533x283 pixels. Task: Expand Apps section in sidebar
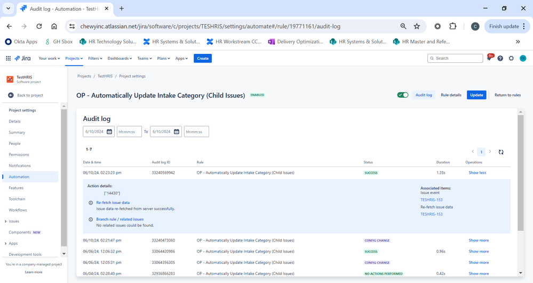point(5,244)
